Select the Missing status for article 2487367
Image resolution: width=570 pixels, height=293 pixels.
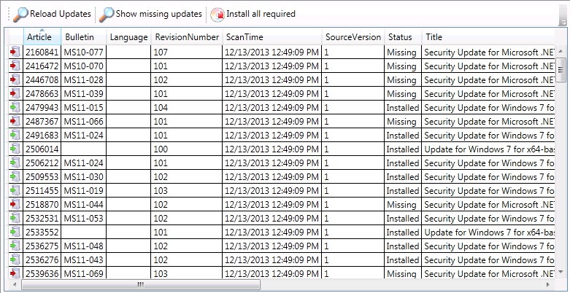point(401,121)
